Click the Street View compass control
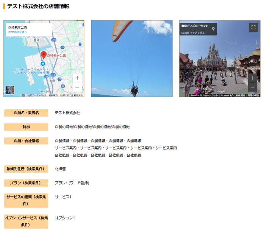This screenshot has height=232, width=263. coord(252,61)
